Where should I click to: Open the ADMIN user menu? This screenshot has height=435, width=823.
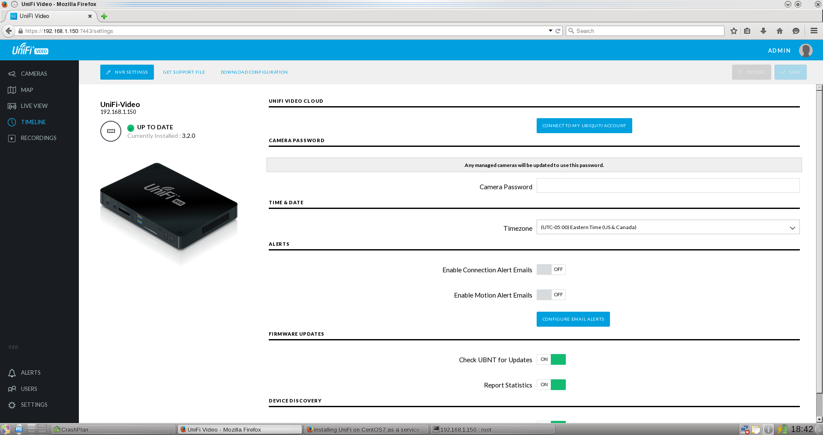(779, 51)
